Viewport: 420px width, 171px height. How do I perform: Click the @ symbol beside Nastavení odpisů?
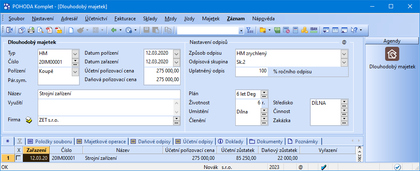[x=344, y=42]
